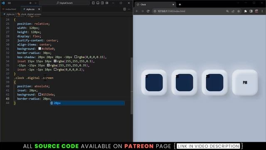Open the browser zoom magnifier icon
The width and height of the screenshot is (266, 150).
(x=227, y=11)
